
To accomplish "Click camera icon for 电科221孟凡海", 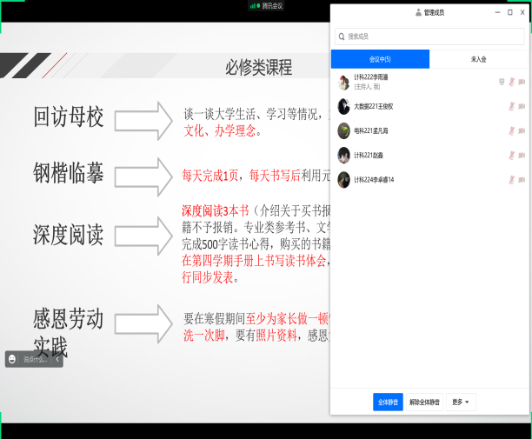I will pos(522,130).
